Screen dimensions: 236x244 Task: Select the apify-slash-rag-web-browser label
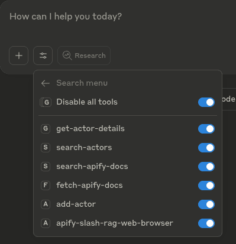(x=115, y=223)
